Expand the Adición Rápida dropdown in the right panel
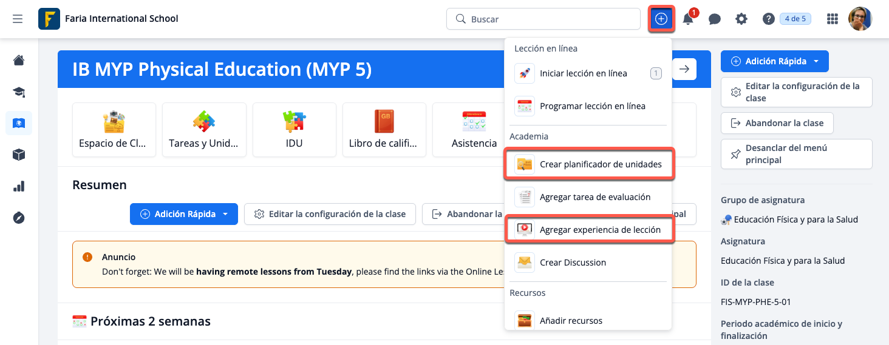This screenshot has height=345, width=889. click(x=816, y=61)
